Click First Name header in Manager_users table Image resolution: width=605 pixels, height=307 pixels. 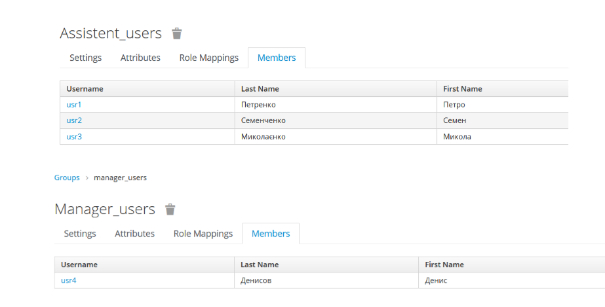point(444,265)
